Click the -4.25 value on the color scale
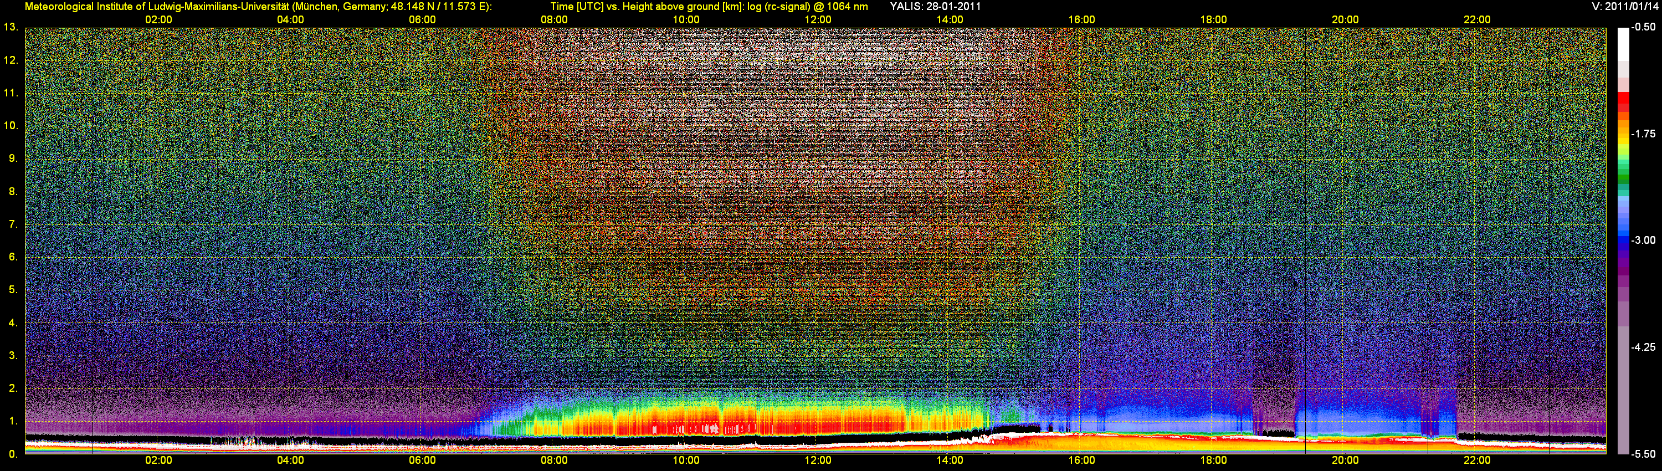Viewport: 1662px width, 471px height. 1643,347
